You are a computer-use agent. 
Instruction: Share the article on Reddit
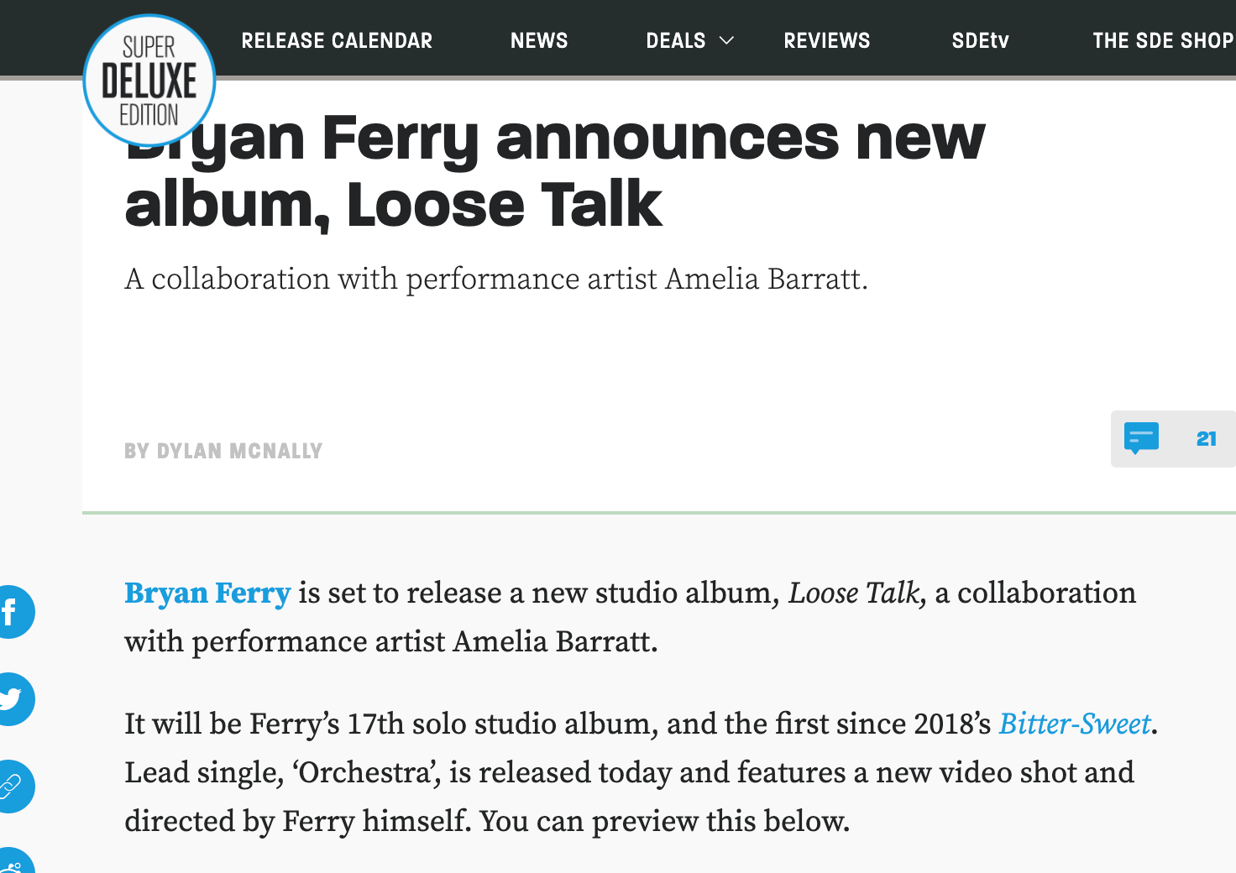pos(12,865)
